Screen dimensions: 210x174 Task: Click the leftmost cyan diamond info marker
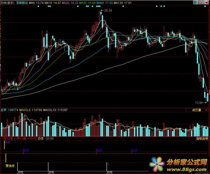click(x=38, y=6)
